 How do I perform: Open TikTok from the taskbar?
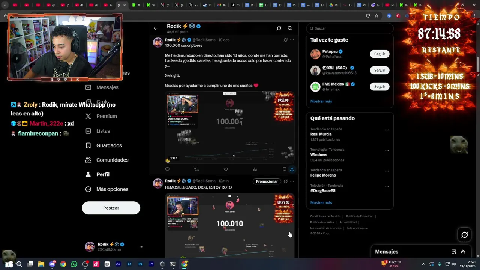point(96,264)
